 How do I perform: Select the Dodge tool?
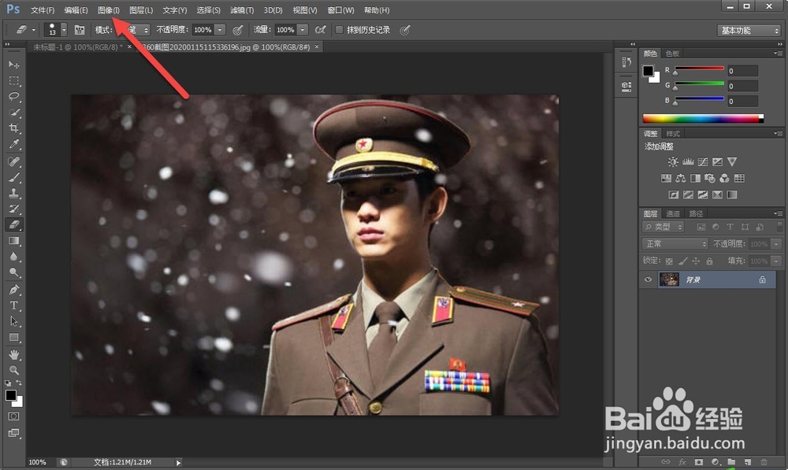[x=13, y=273]
